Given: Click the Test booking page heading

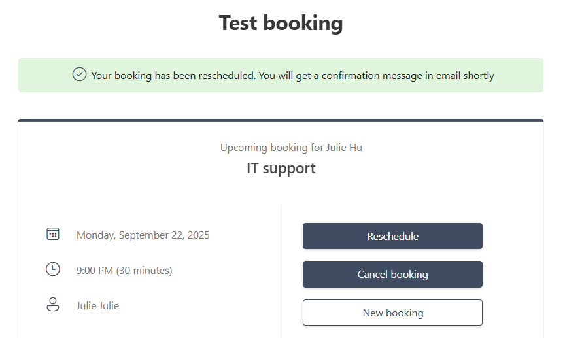Looking at the screenshot, I should [x=281, y=24].
